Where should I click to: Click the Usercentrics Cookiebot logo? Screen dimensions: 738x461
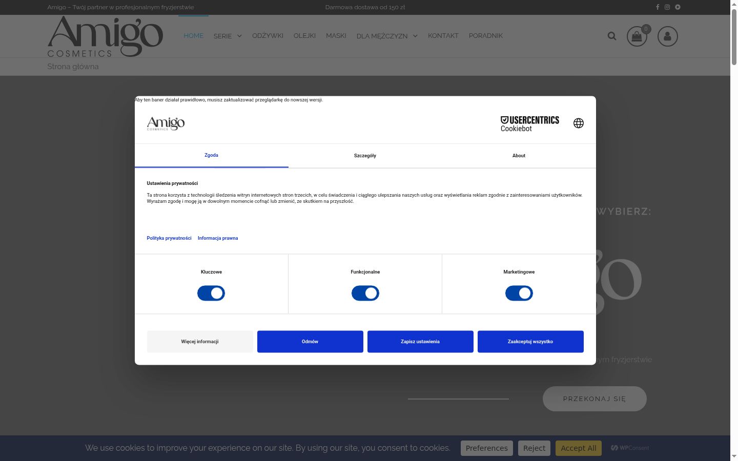(x=530, y=123)
